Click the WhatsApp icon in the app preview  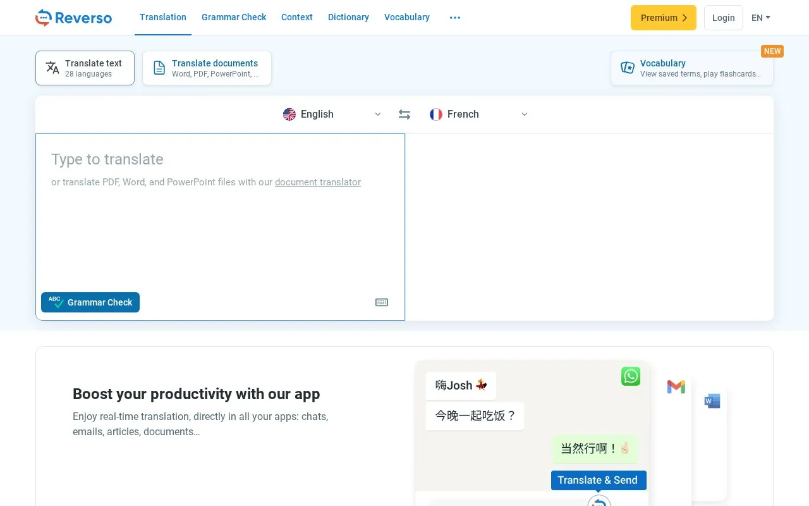[631, 376]
